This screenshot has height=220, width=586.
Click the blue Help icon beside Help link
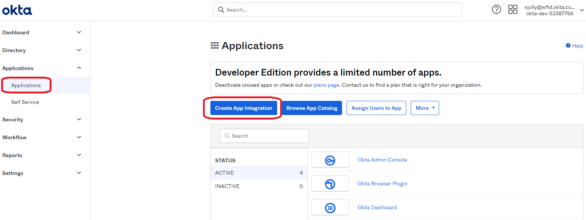[568, 45]
